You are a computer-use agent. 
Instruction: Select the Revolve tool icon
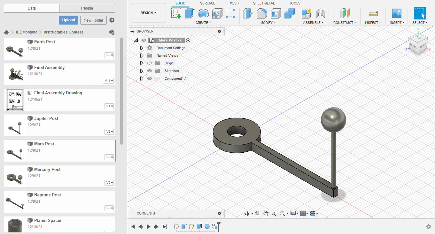[203, 13]
